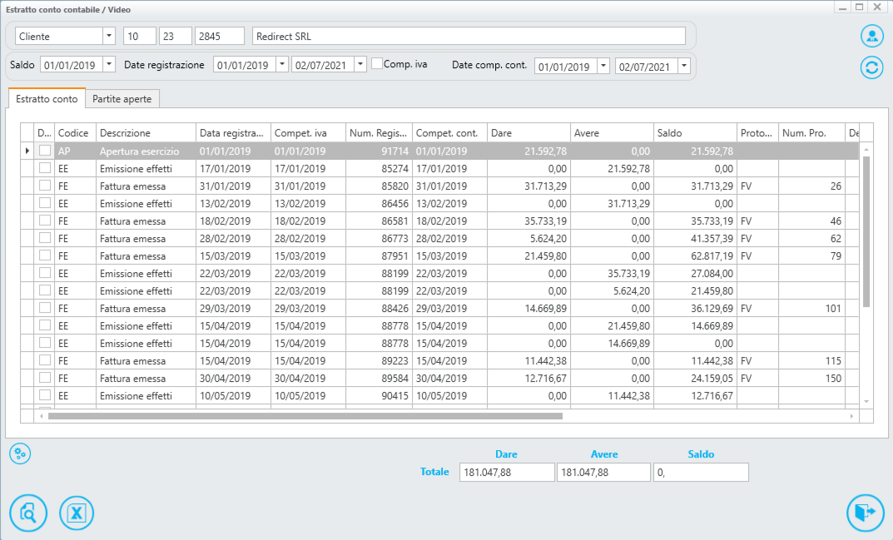The image size is (893, 540).
Task: Sort by the Num. Regis... column header
Action: tap(379, 133)
